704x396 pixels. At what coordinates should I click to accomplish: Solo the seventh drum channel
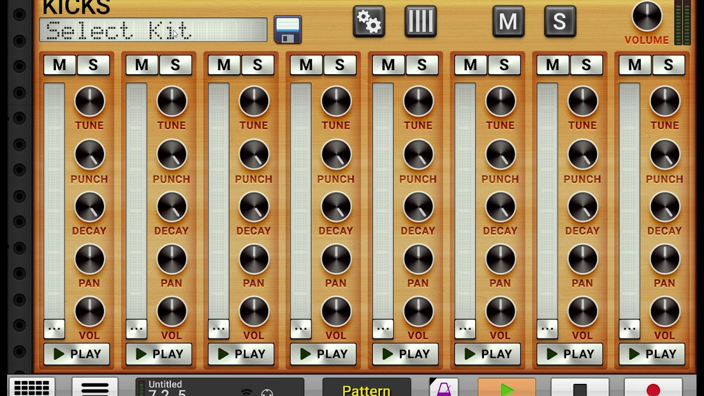pyautogui.click(x=586, y=65)
